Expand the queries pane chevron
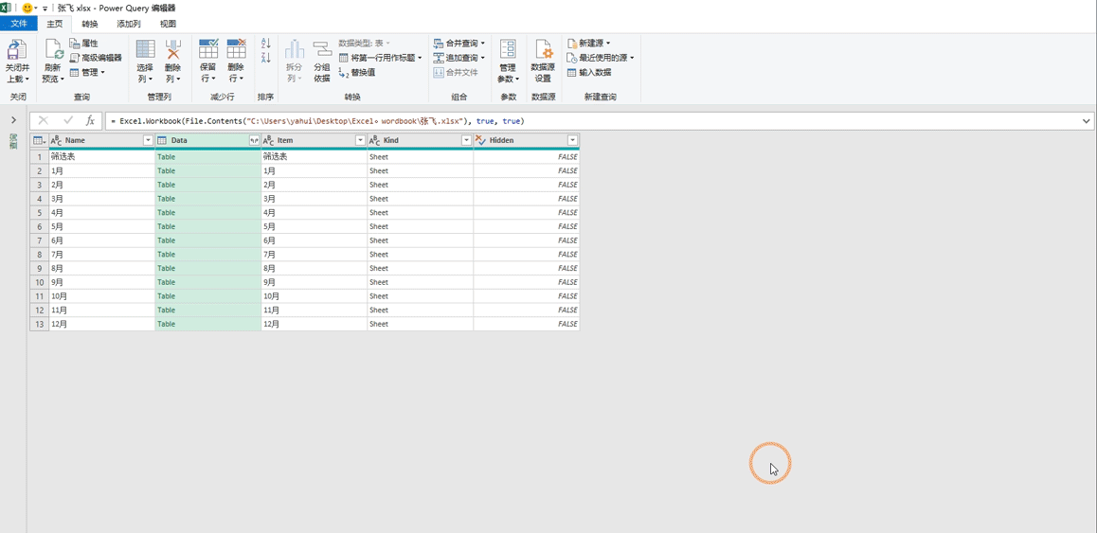This screenshot has width=1097, height=533. (x=13, y=120)
